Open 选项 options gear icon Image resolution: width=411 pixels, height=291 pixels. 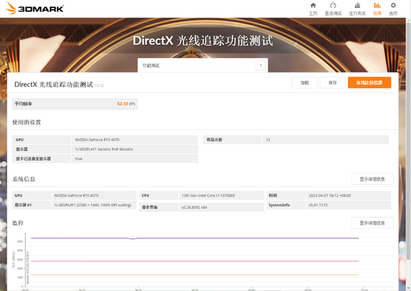pyautogui.click(x=393, y=9)
